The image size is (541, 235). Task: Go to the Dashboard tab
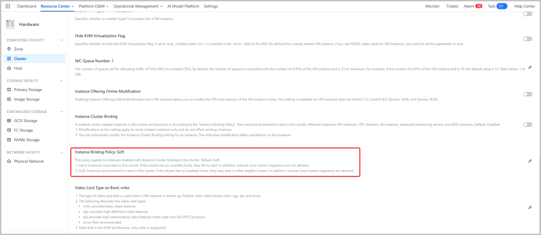pyautogui.click(x=27, y=6)
